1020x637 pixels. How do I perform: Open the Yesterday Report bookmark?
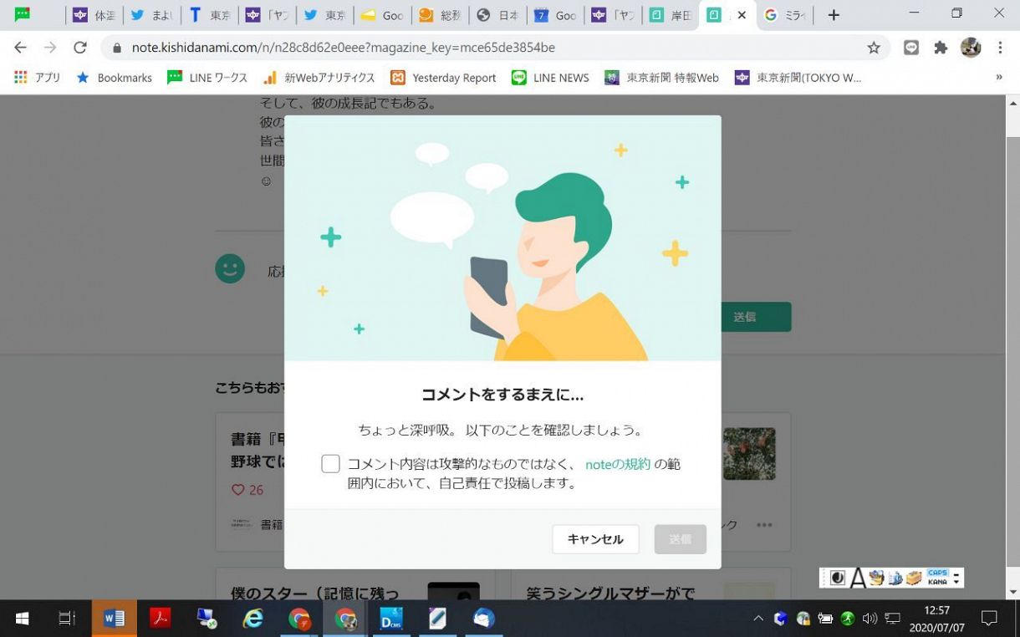pos(444,78)
